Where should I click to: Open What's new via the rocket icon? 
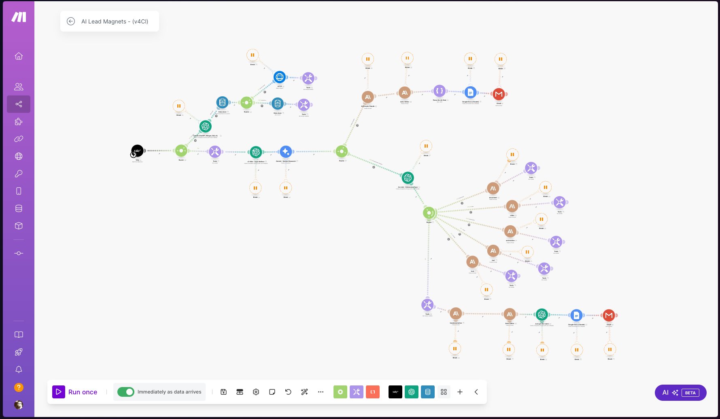[x=19, y=352]
